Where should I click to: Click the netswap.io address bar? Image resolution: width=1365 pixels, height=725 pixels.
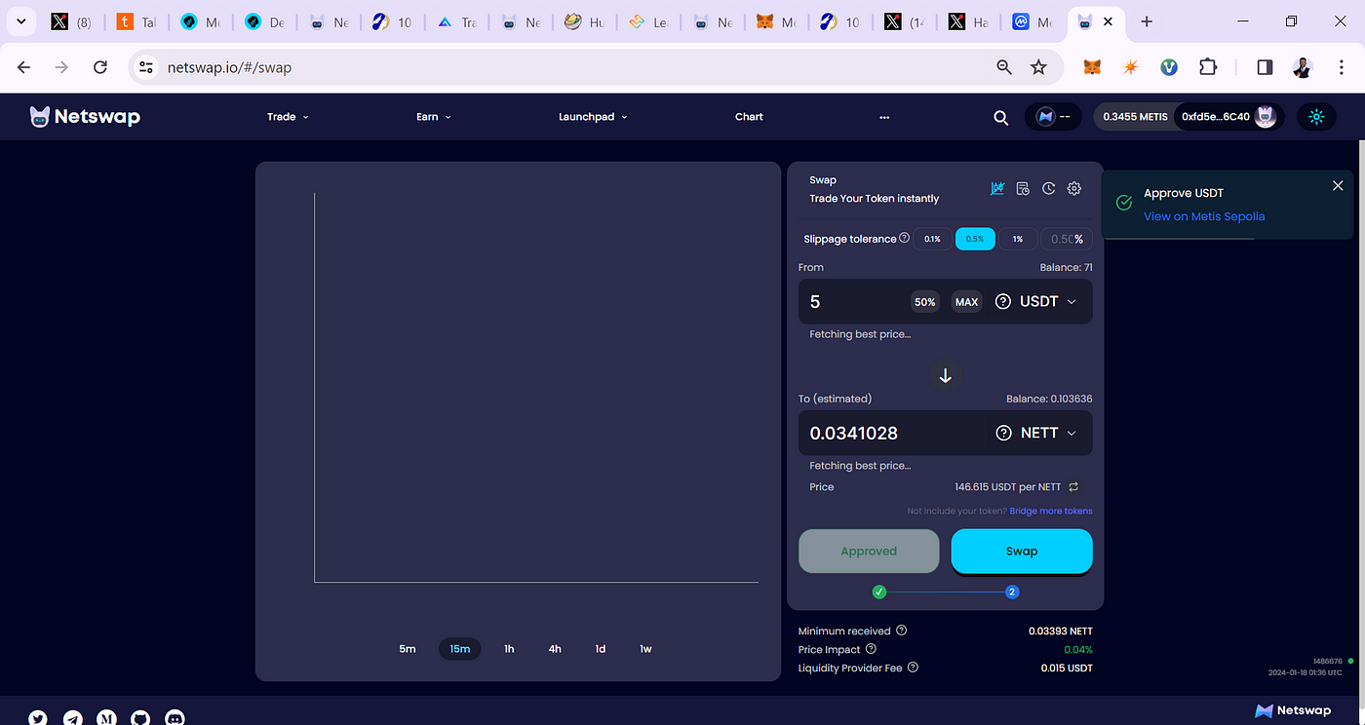pyautogui.click(x=575, y=67)
